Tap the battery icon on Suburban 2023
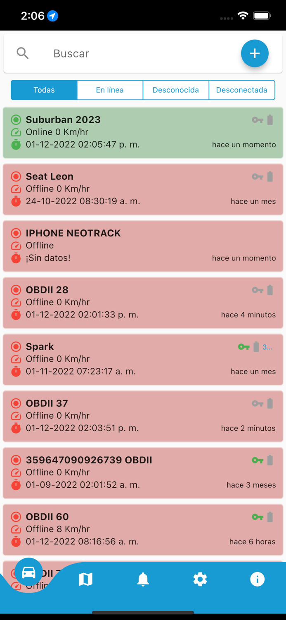Image resolution: width=286 pixels, height=620 pixels. coord(270,119)
